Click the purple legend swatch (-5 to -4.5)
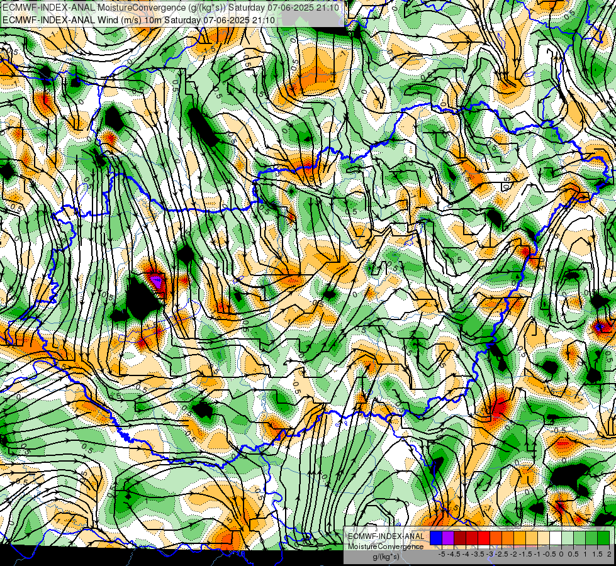The width and height of the screenshot is (616, 566). [448, 538]
